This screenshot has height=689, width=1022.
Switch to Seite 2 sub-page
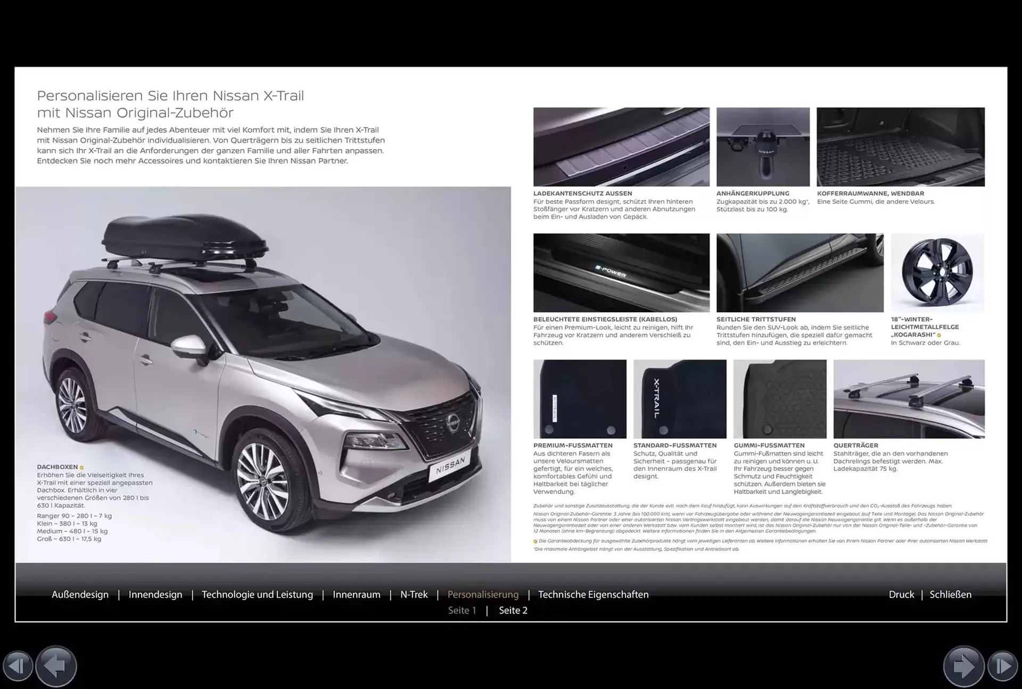click(x=513, y=610)
